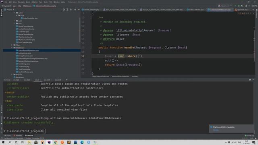Expand the Auth folder in project tree
The width and height of the screenshot is (258, 145).
(15, 21)
